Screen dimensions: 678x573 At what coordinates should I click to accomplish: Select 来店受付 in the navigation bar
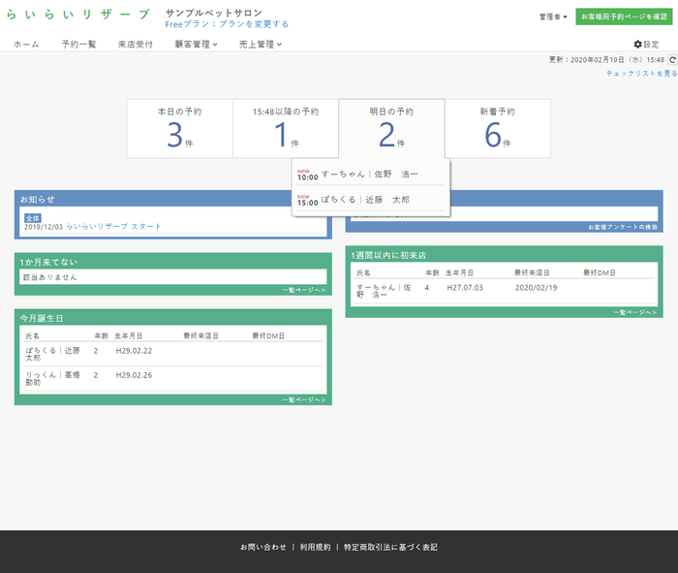pos(135,45)
